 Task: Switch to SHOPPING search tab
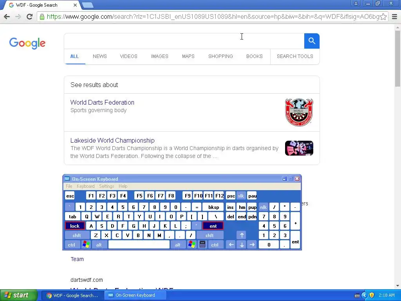coord(220,56)
